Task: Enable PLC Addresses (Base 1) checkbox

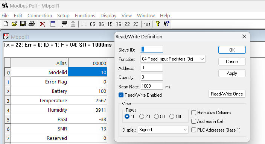Action: [x=194, y=130]
